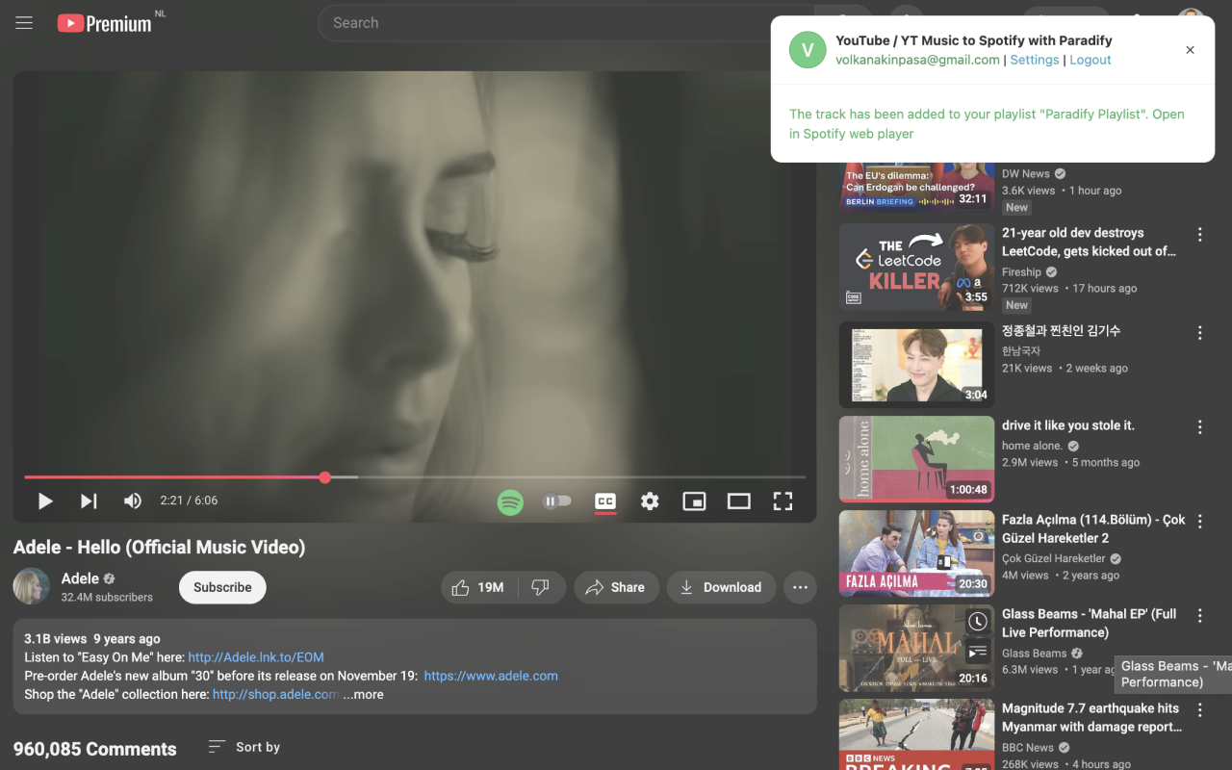
Task: Open Magnitude 7.7 earthquake video title
Action: (x=1091, y=717)
